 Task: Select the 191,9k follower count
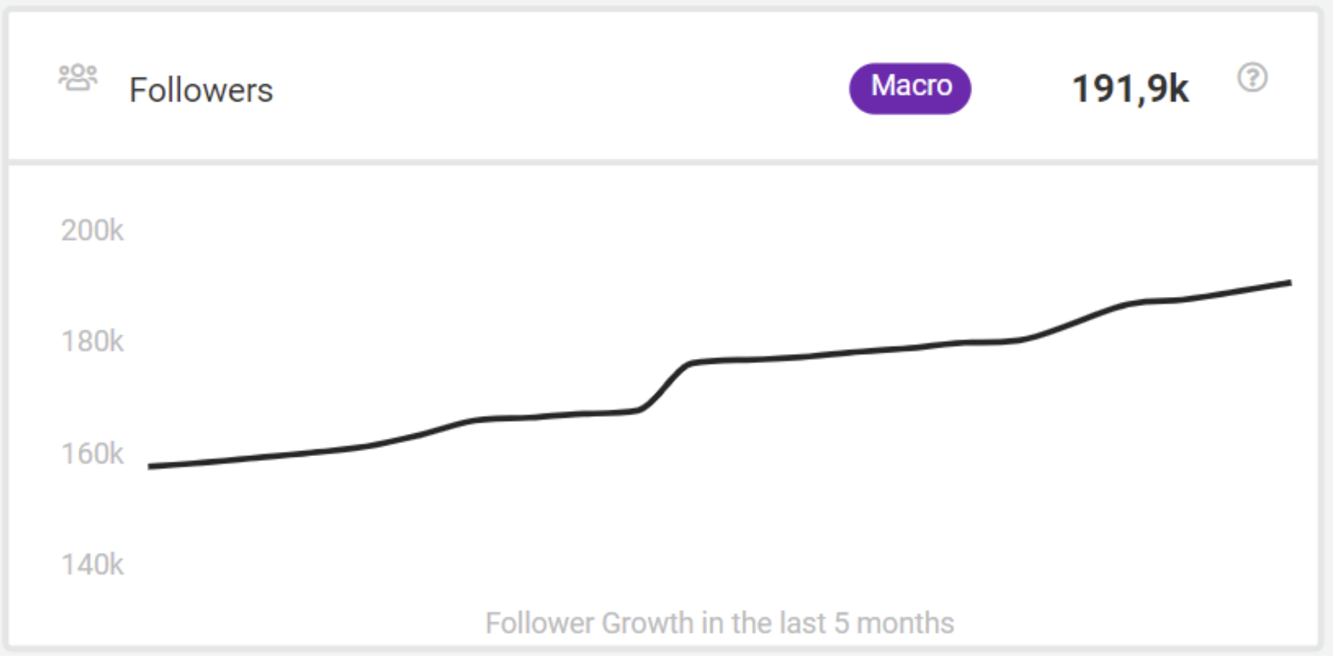[1130, 87]
